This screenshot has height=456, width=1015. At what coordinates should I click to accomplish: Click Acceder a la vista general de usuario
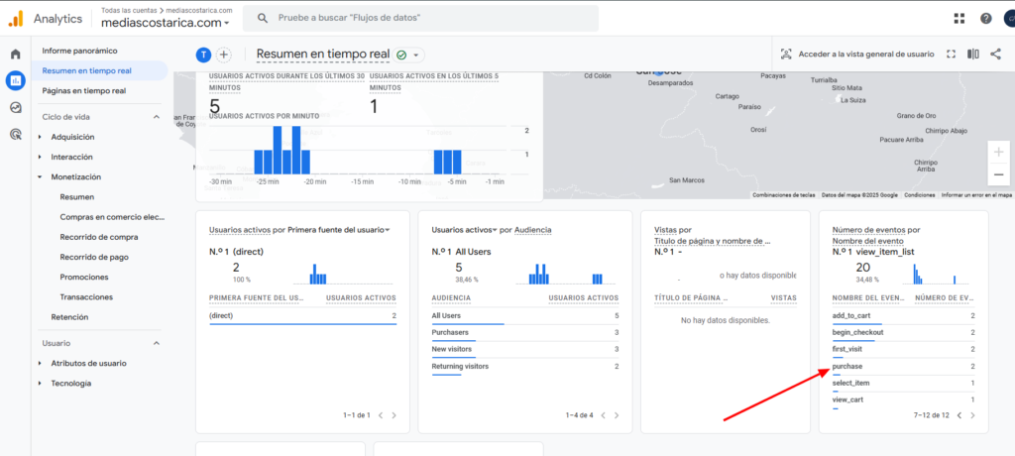(856, 55)
